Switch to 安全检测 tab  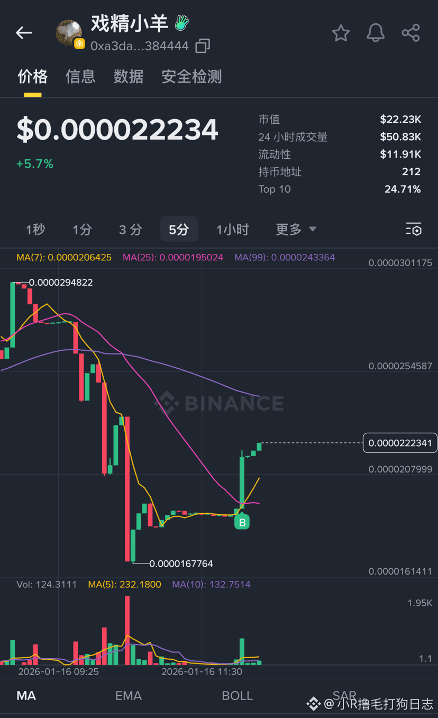point(191,77)
